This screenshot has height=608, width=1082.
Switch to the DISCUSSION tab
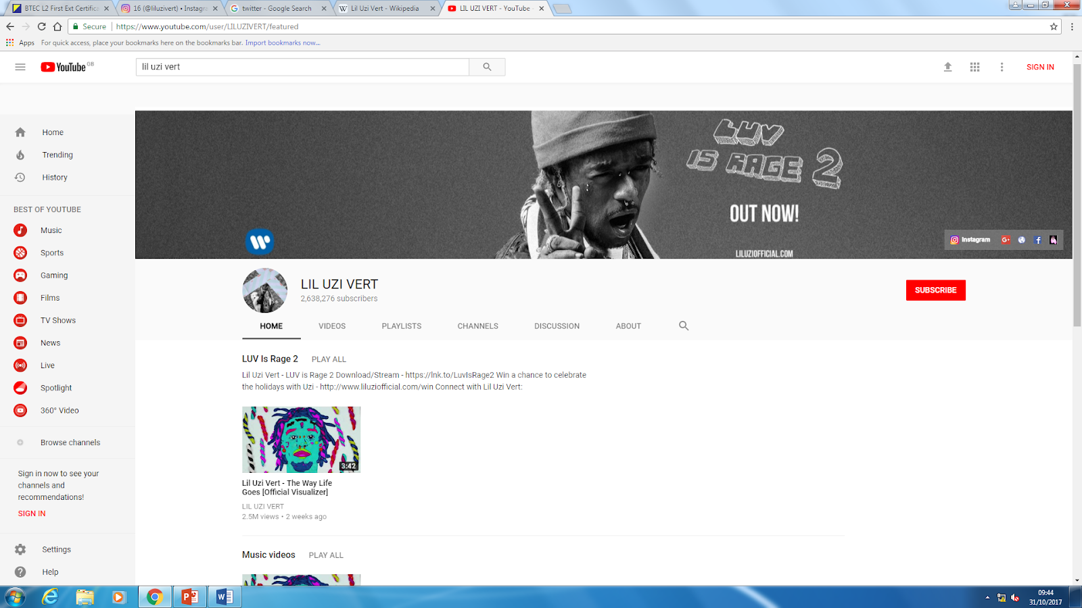(x=557, y=326)
